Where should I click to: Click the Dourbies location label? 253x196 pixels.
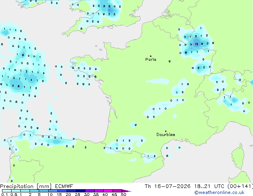166,134
